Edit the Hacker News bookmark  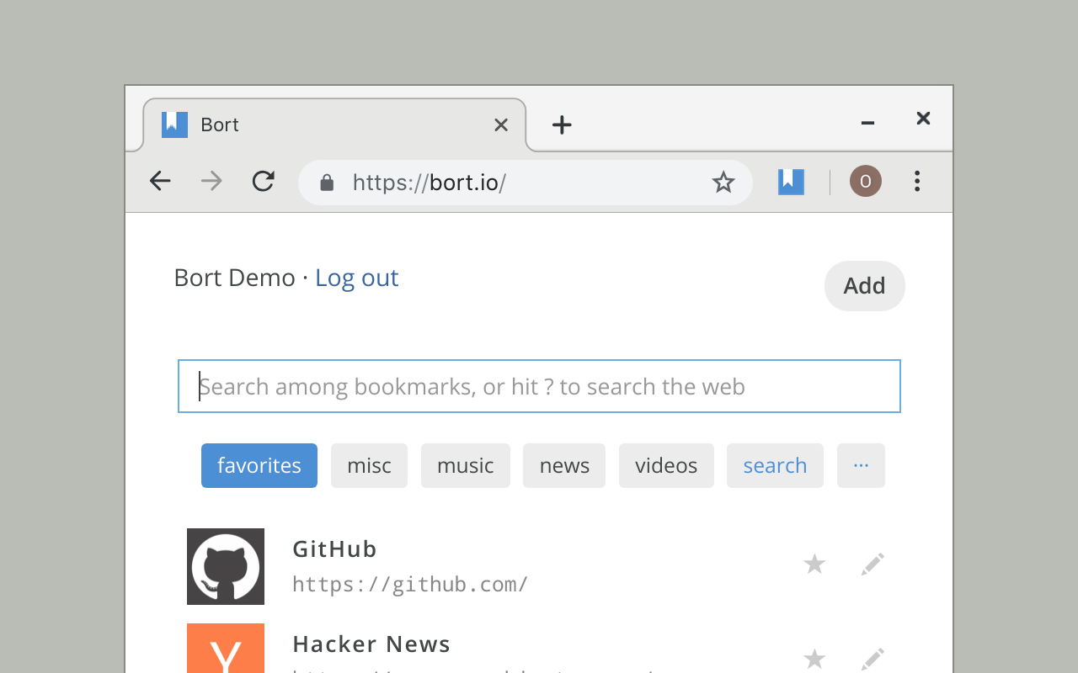[x=873, y=659]
